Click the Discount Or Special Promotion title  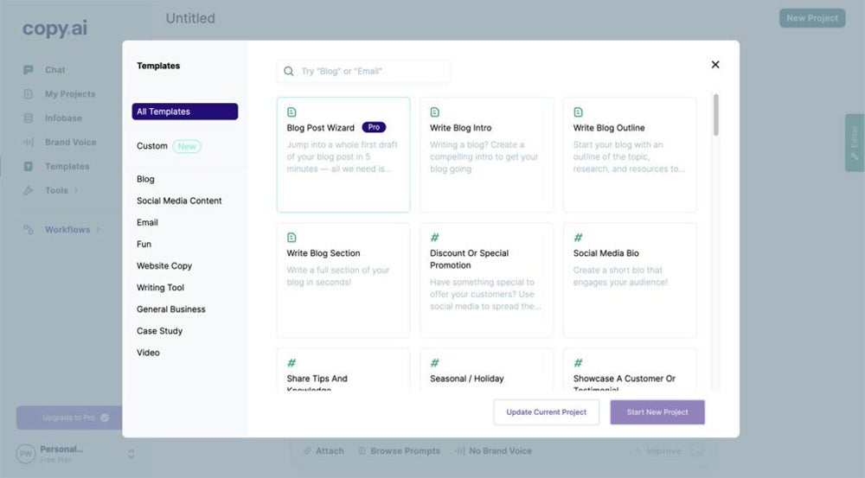pyautogui.click(x=470, y=259)
